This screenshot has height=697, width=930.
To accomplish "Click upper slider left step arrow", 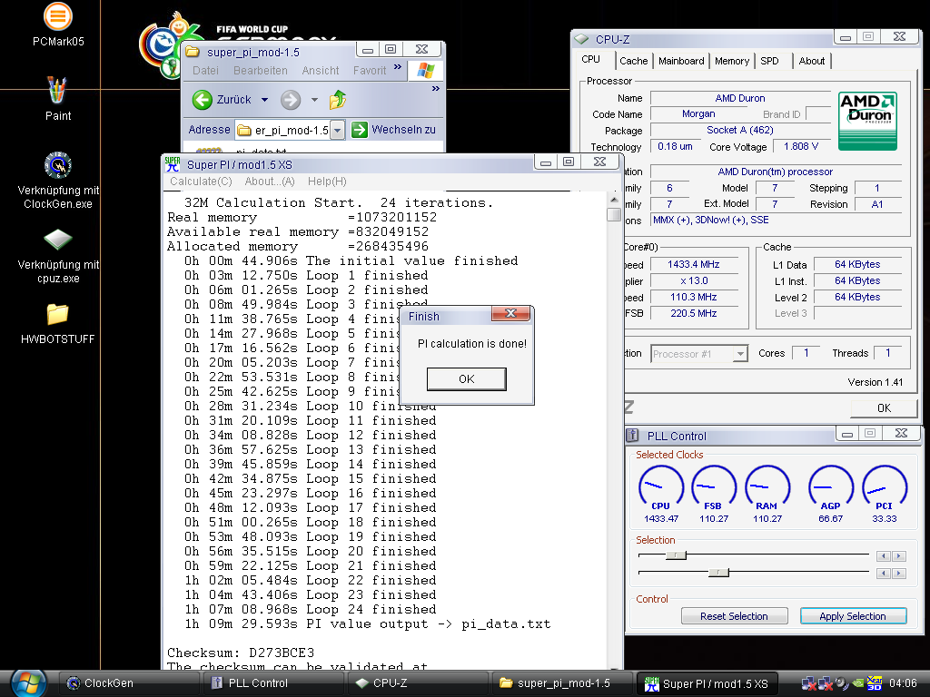I will [x=884, y=556].
